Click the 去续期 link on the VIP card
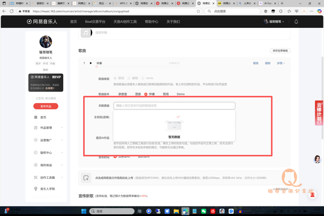This screenshot has height=216, width=324. pos(50,88)
